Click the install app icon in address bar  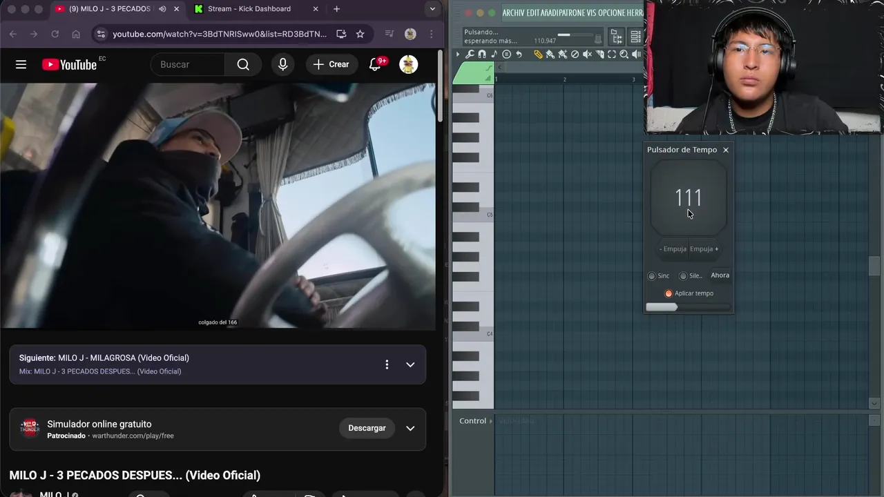[341, 34]
